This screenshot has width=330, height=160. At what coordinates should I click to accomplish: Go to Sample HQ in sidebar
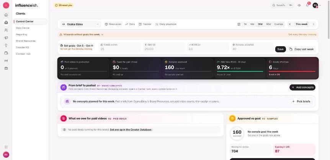click(31, 47)
